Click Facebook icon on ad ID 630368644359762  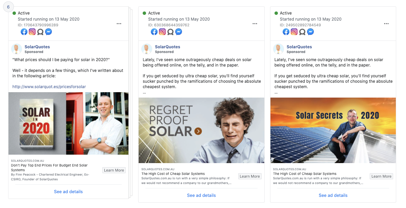click(x=154, y=32)
